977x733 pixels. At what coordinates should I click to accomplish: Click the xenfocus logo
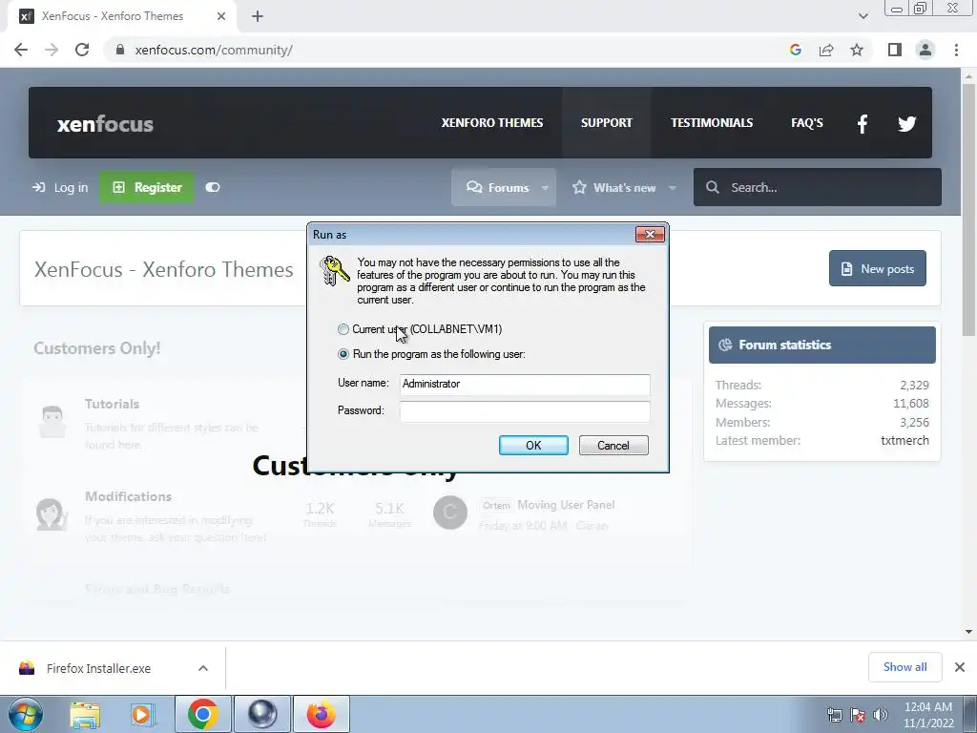point(105,123)
